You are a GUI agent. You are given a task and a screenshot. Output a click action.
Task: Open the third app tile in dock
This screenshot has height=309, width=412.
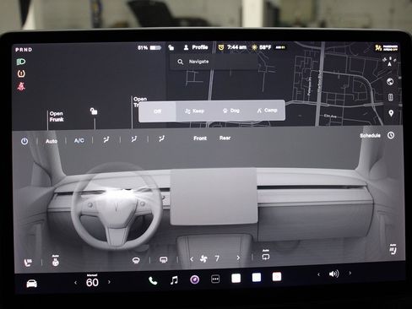[277, 277]
